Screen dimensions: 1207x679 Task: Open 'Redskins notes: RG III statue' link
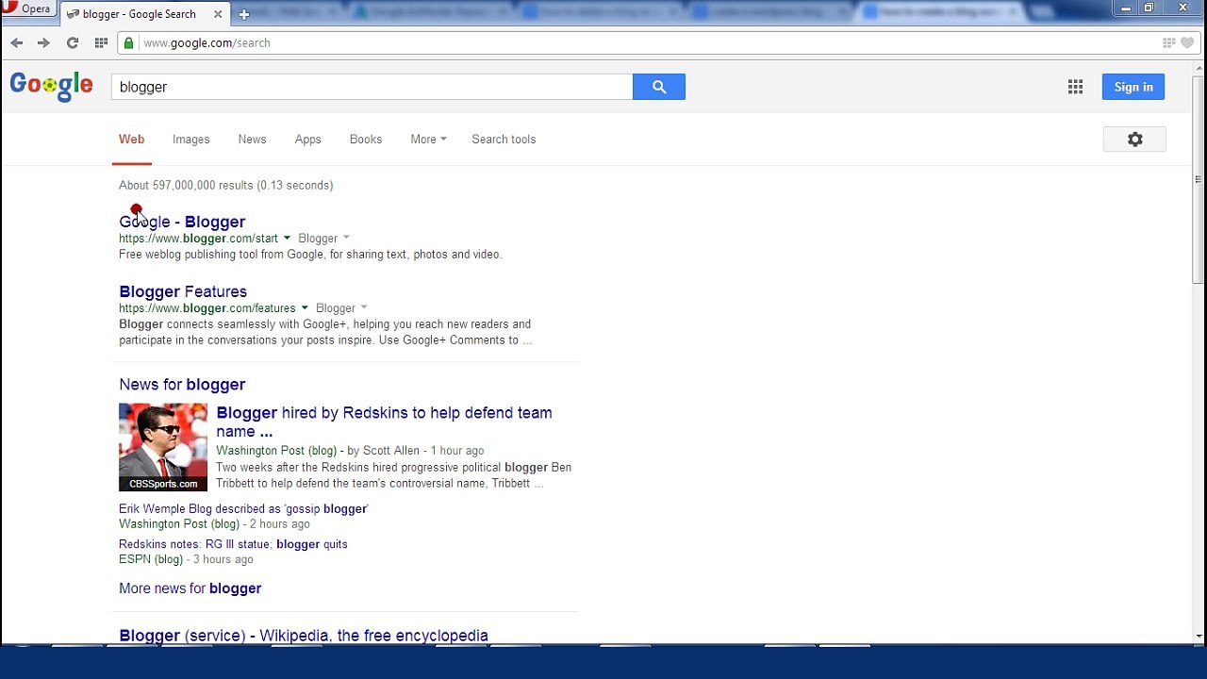coord(233,544)
